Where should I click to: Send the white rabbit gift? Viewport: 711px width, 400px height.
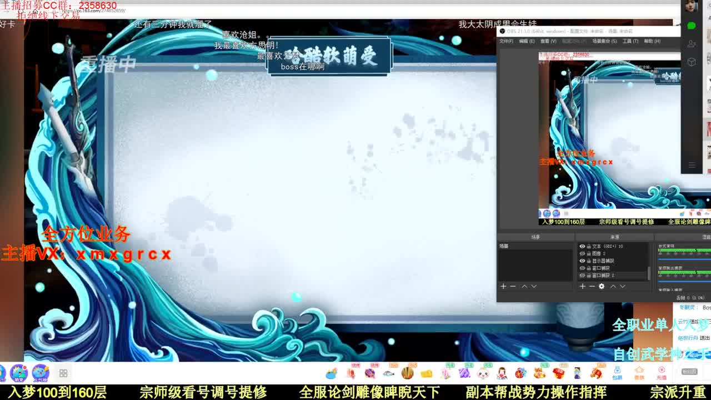click(483, 373)
